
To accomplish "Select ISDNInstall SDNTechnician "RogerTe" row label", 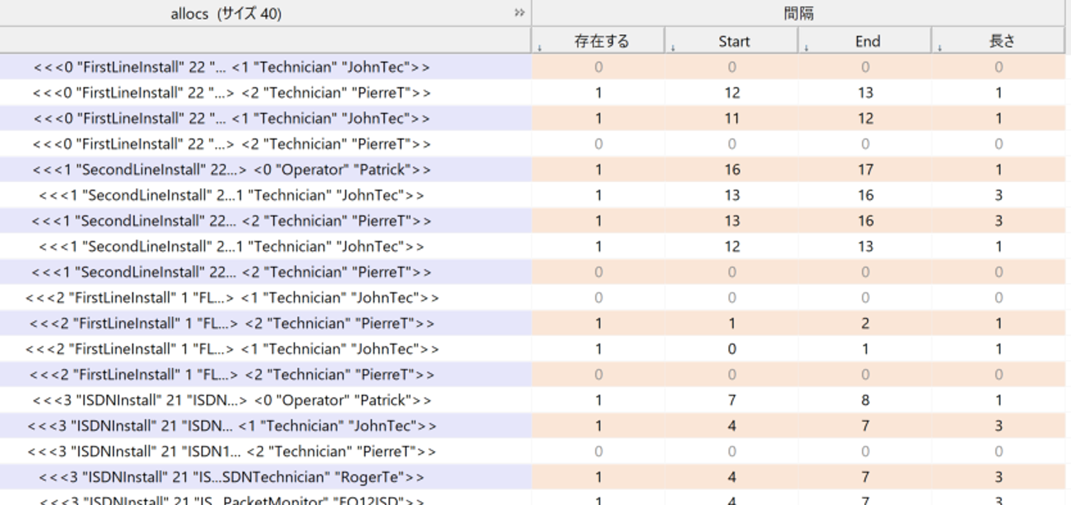I will click(232, 477).
